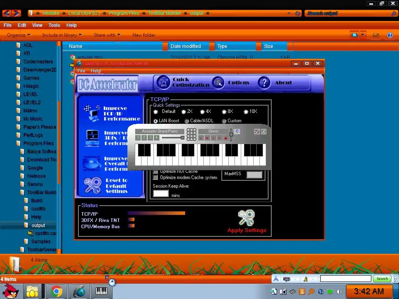Select the Default quick setting radio

155,112
